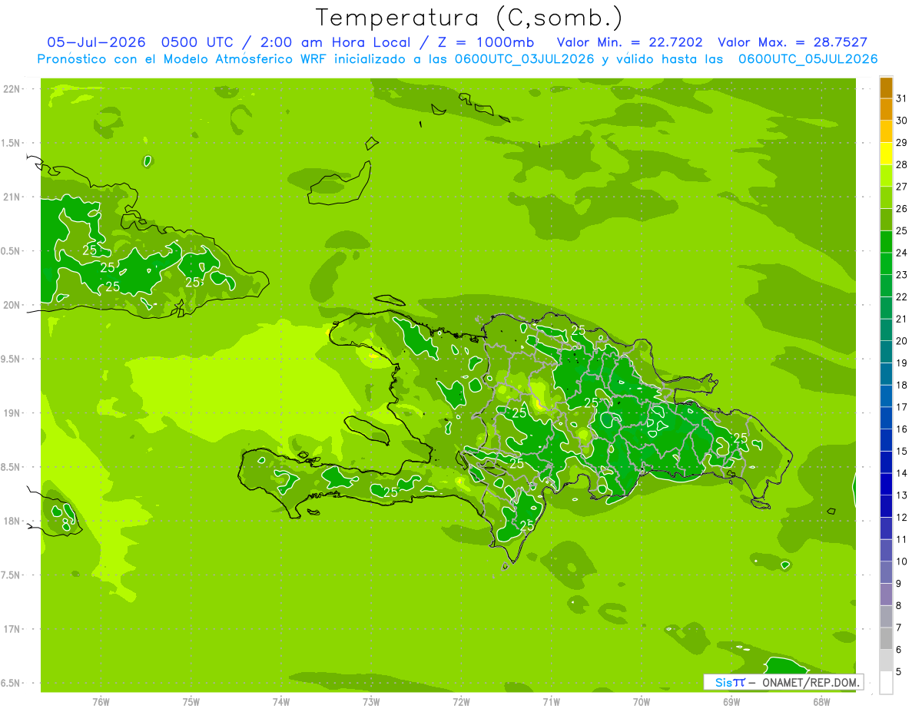922x712 pixels.
Task: Click valid-until time '0600UTC_05JUL2026'
Action: point(808,59)
